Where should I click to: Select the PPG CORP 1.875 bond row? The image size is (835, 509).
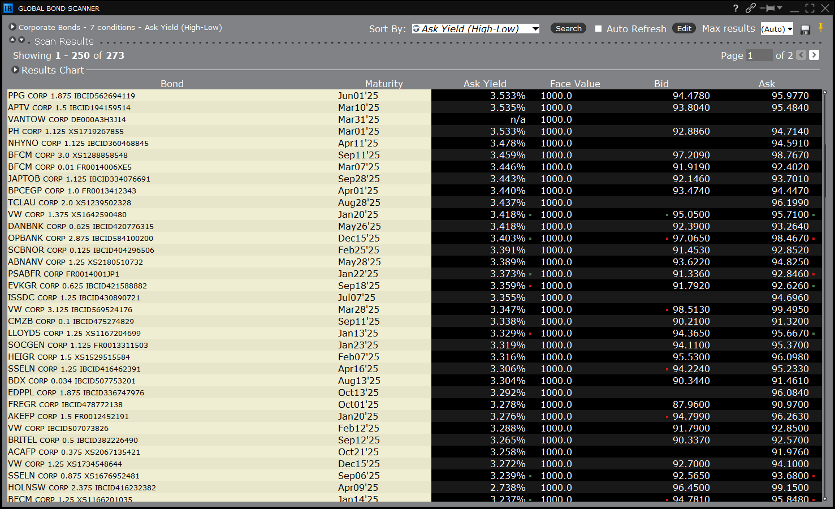414,96
